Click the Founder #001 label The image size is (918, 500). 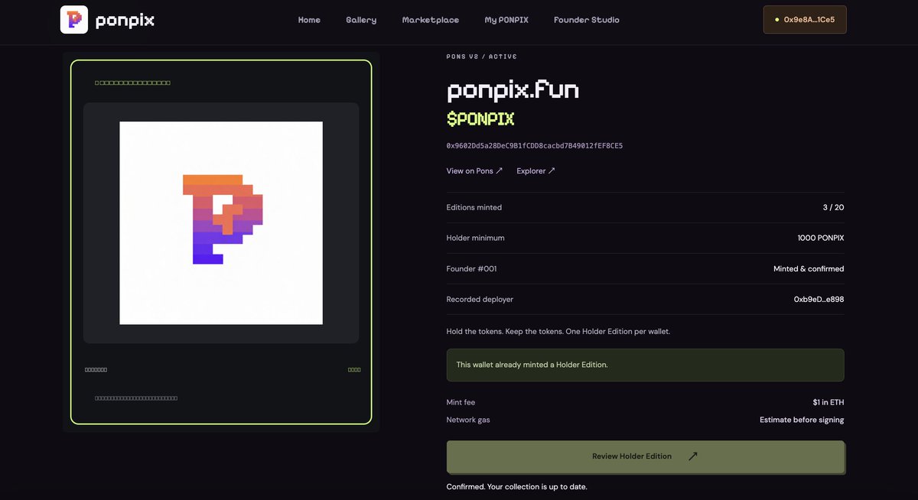[472, 269]
